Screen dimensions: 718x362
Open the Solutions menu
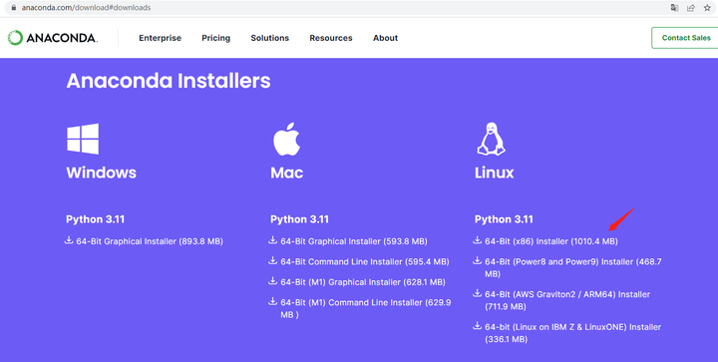[269, 38]
